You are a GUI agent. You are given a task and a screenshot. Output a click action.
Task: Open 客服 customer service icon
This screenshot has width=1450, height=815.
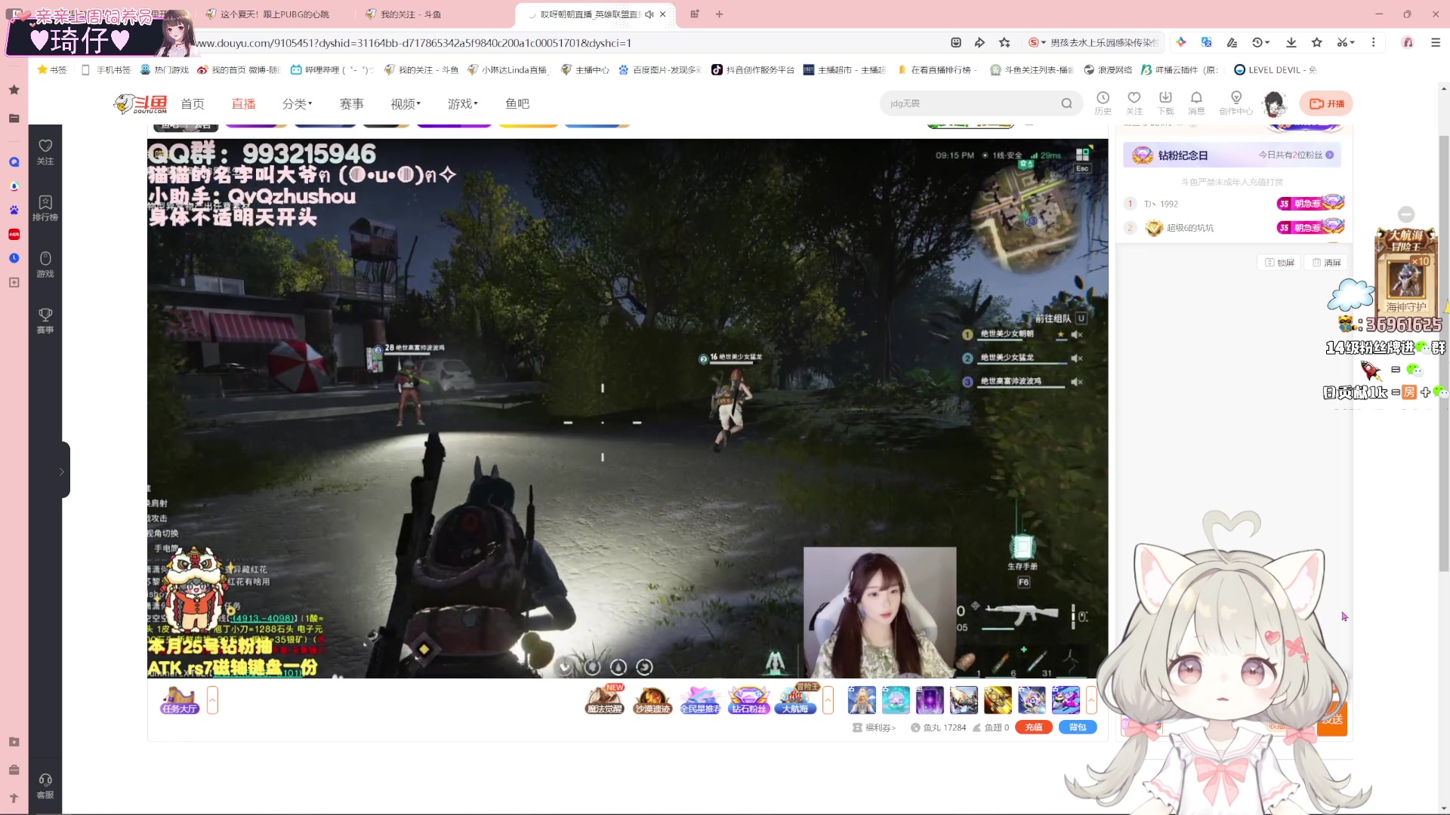pos(45,786)
